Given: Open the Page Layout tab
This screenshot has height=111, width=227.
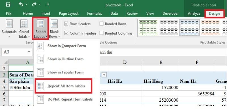Looking at the screenshot, I should pyautogui.click(x=69, y=14).
